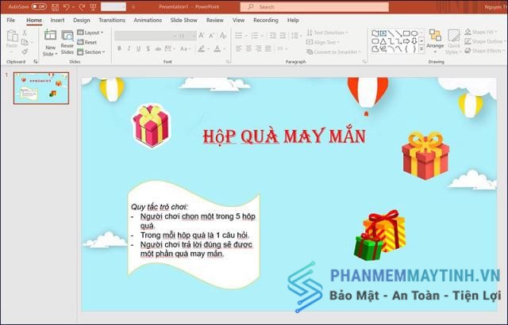Switch to the Design tab
508x325 pixels.
tap(82, 20)
